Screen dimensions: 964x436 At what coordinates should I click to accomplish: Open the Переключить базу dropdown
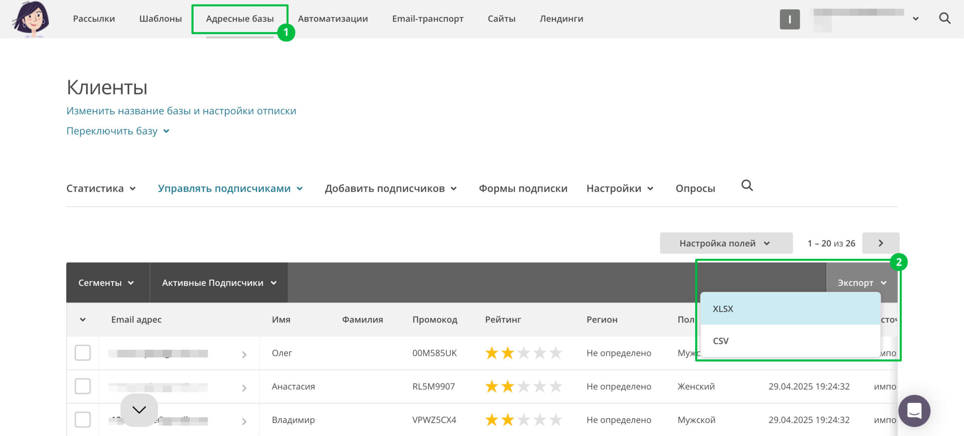click(x=118, y=131)
